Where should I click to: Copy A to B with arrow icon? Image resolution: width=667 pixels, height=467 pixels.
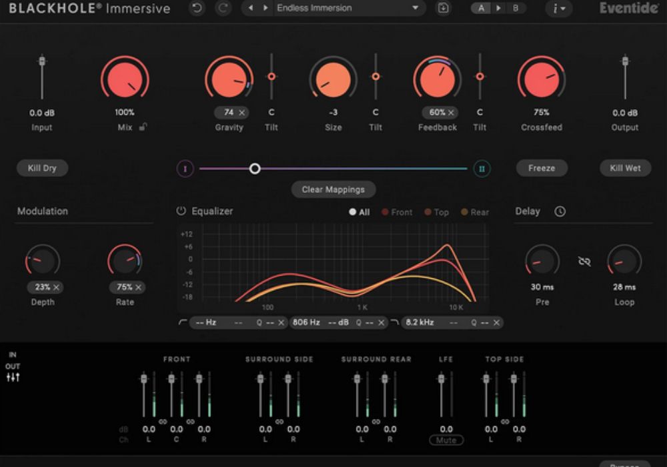click(498, 8)
